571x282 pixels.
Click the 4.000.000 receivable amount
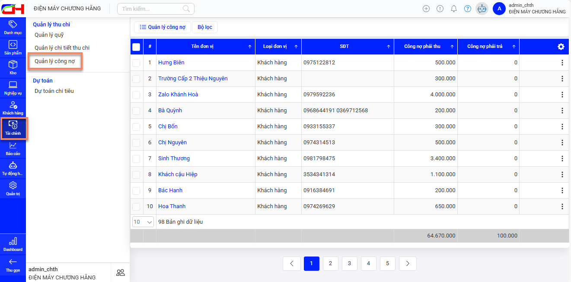coord(443,95)
